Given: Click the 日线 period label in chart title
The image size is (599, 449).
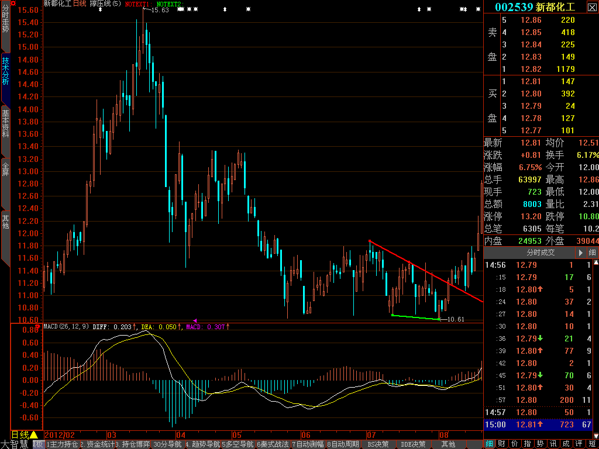Looking at the screenshot, I should click(80, 4).
